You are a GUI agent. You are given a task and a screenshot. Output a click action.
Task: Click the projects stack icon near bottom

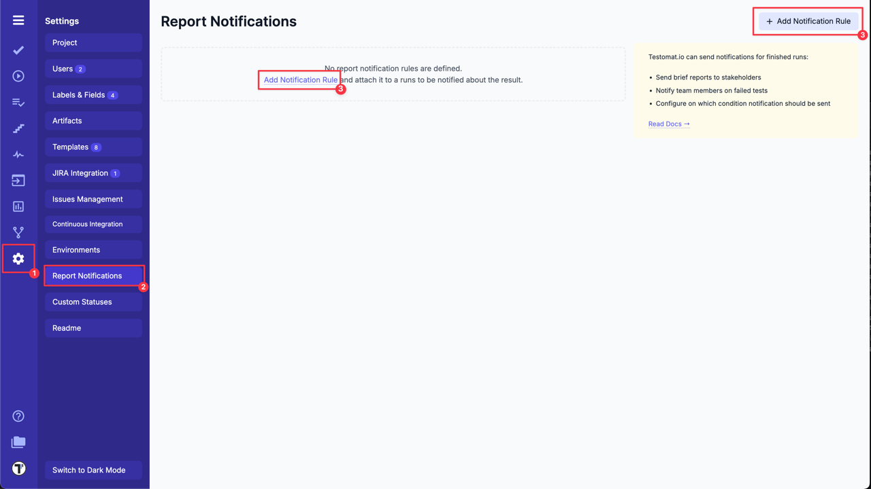tap(18, 442)
